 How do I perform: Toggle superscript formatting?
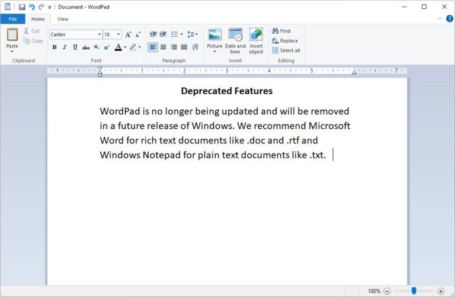[x=107, y=47]
